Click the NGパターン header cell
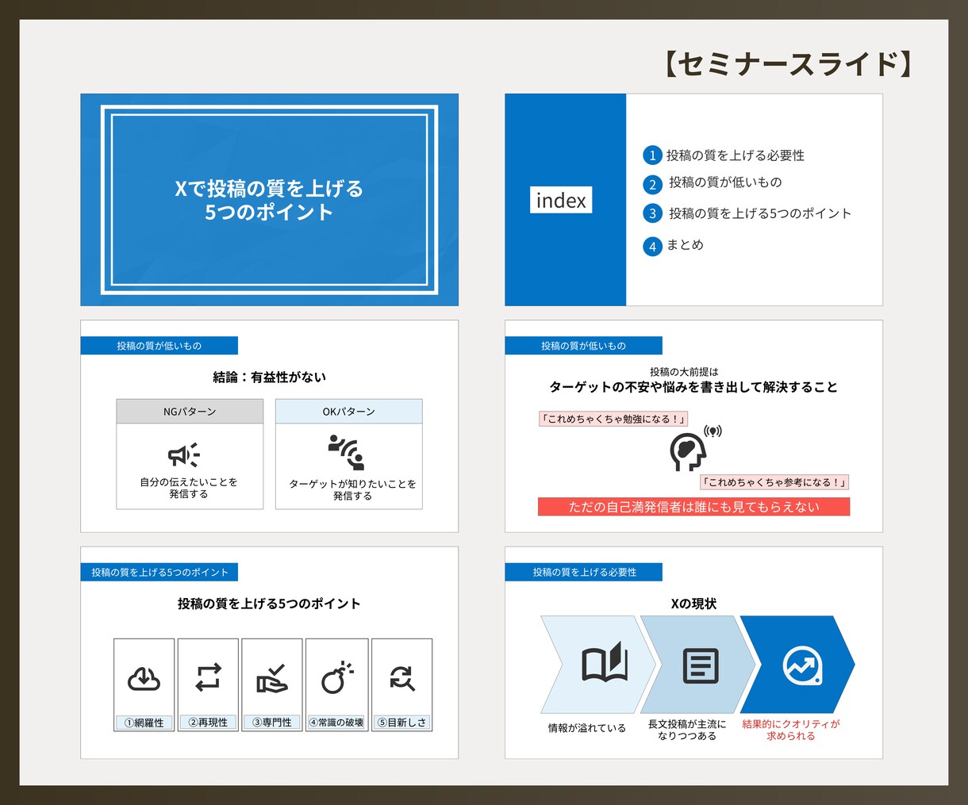This screenshot has height=805, width=968. click(x=190, y=412)
